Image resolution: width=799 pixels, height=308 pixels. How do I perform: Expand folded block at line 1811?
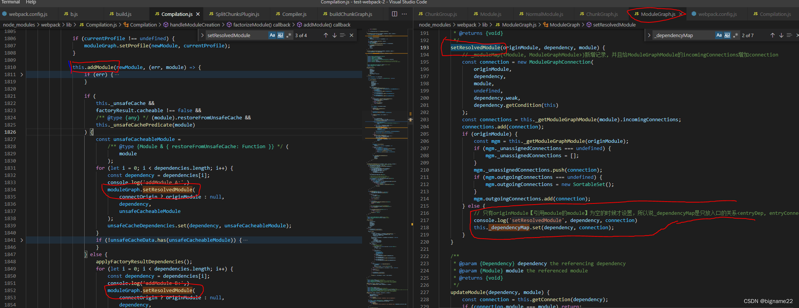[x=22, y=75]
